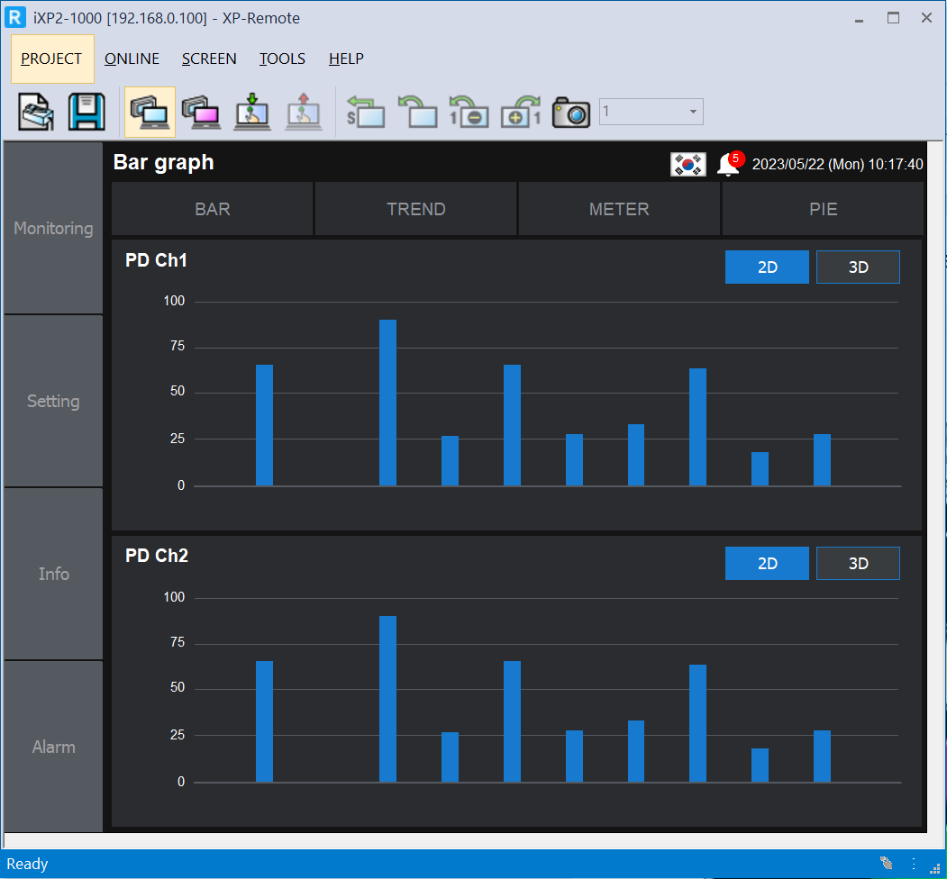Screen dimensions: 947x879
Task: Open the ONLINE menu
Action: pos(132,59)
